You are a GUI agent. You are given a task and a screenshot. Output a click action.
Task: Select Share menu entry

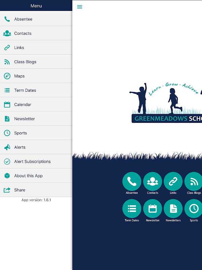point(36,190)
